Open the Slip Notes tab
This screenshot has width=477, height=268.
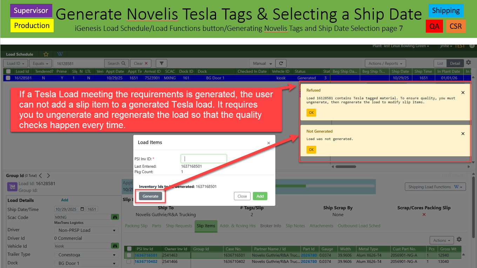tap(295, 226)
